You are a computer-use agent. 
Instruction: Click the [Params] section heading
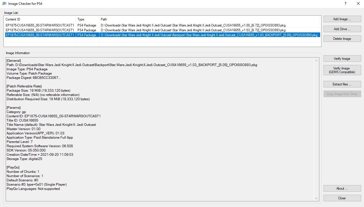point(13,108)
